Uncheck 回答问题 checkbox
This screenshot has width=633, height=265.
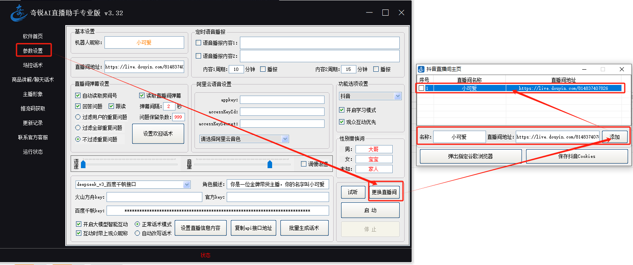click(x=78, y=106)
